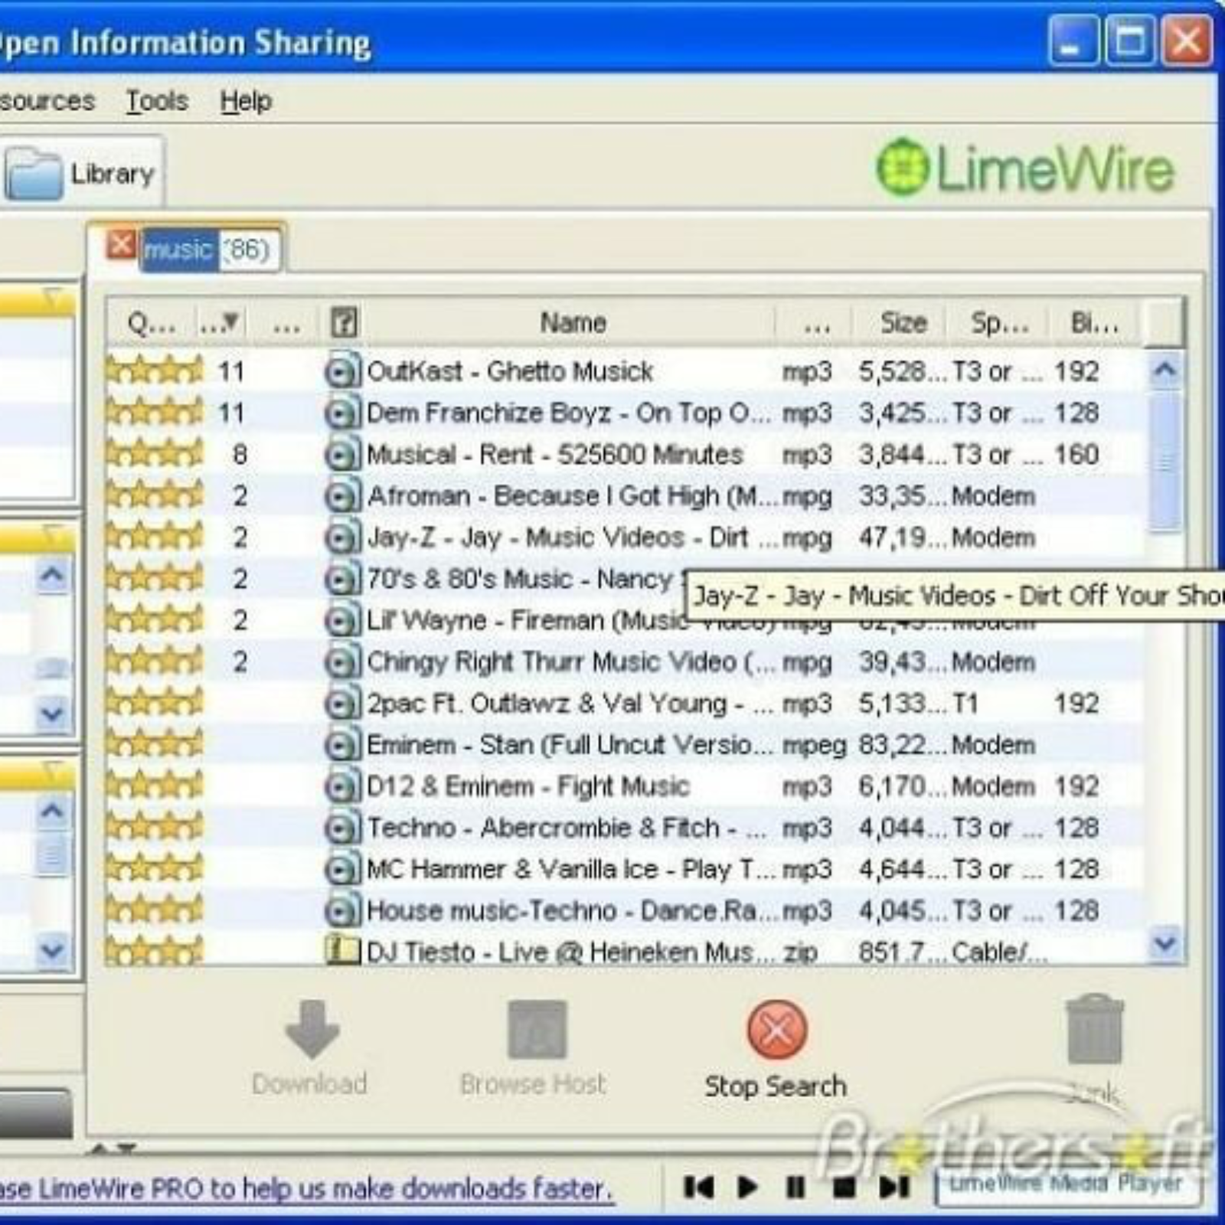The image size is (1225, 1225).
Task: Click the Stop Search button
Action: 776,1050
